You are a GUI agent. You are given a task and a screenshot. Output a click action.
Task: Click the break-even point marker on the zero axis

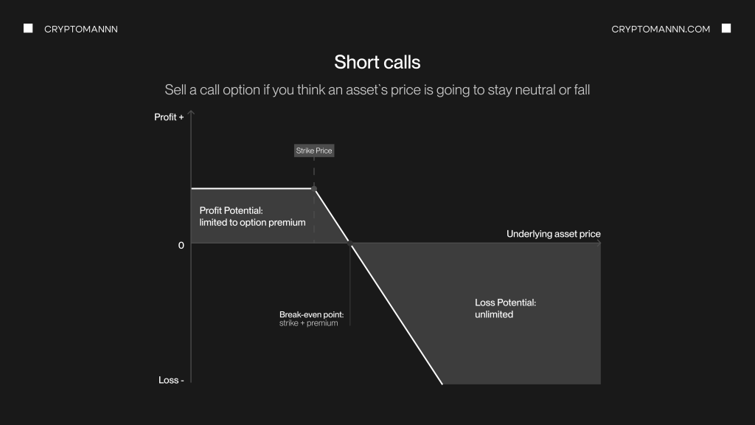tap(350, 243)
